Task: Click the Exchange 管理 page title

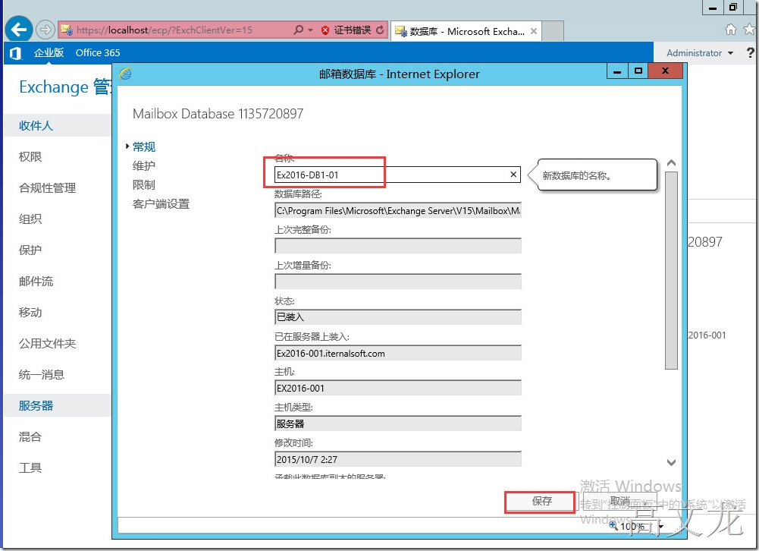Action: pos(65,87)
